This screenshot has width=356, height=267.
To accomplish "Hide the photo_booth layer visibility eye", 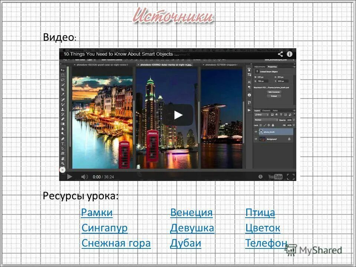I will click(256, 132).
